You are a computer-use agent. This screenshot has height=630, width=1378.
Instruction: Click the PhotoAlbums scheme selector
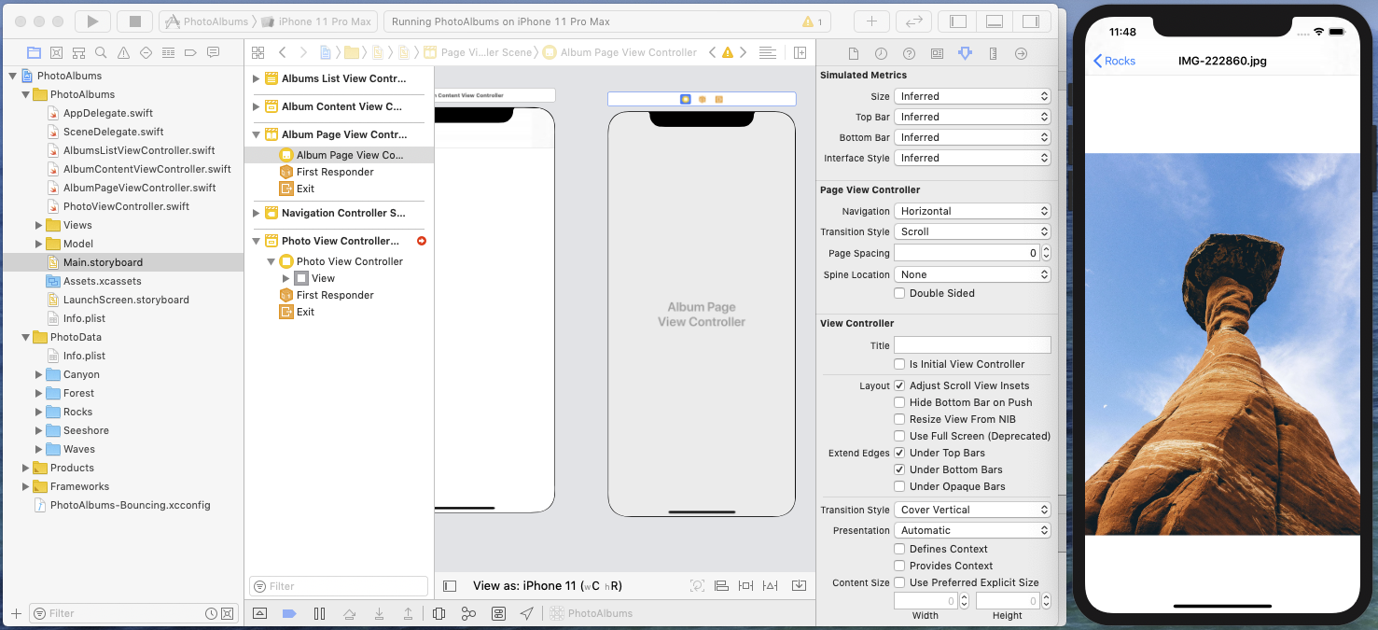coord(207,21)
